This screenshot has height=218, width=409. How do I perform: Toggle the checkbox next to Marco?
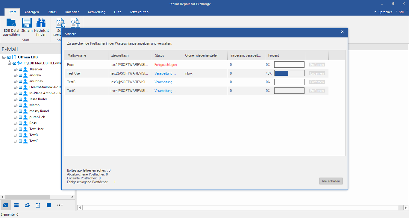click(20, 105)
